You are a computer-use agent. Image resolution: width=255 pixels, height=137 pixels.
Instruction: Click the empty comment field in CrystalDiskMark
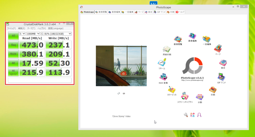pyautogui.click(x=40, y=80)
